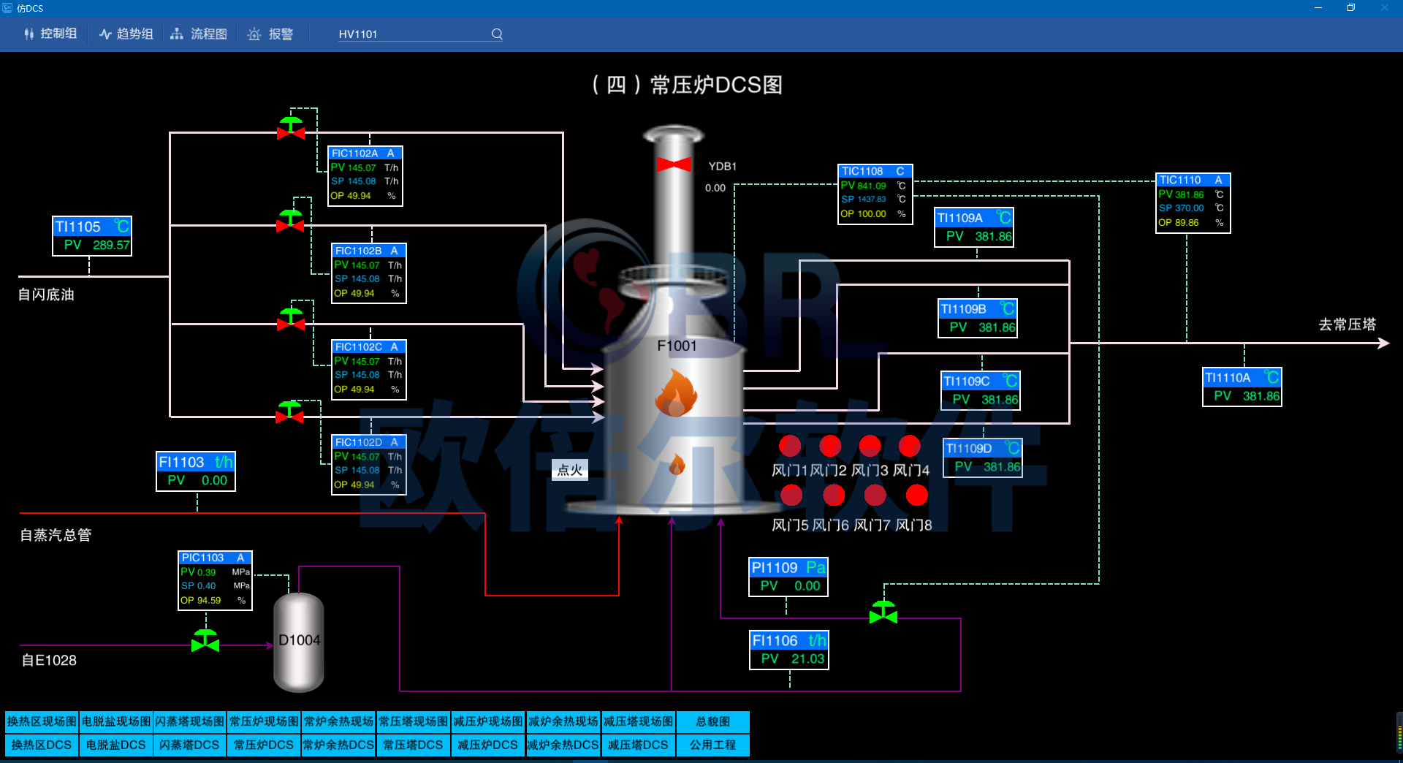
Task: Open the 减炉余热DCS page
Action: point(563,745)
